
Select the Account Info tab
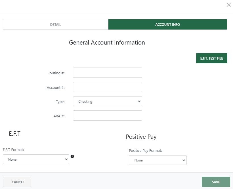[x=167, y=24]
